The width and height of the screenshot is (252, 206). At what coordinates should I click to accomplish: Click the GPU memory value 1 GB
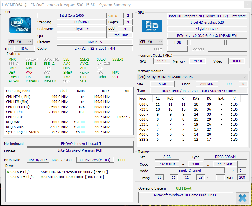tap(177, 43)
